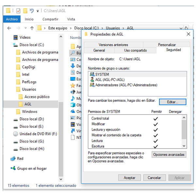Image resolution: width=196 pixels, height=196 pixels.
Task: Select the Unidad de DVD RW (F:) drive icon
Action: [x=15, y=134]
